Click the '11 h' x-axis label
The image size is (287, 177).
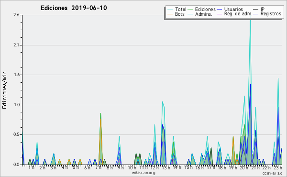point(143,167)
